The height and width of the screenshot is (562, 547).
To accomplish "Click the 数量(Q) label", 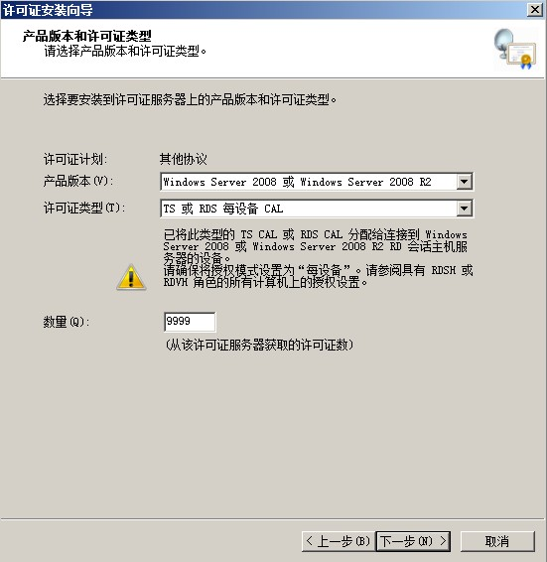I will 66,322.
